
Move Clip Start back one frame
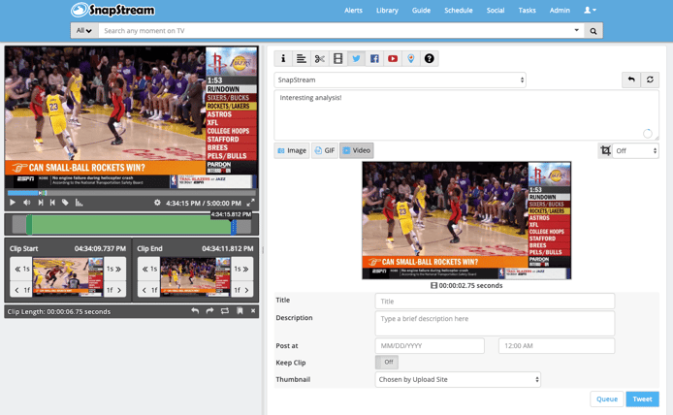21,290
